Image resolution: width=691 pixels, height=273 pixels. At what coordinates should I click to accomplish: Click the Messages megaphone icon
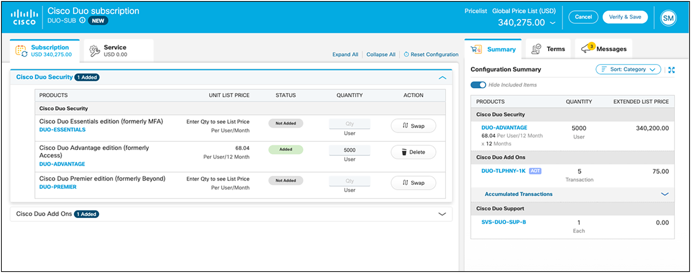(x=586, y=49)
